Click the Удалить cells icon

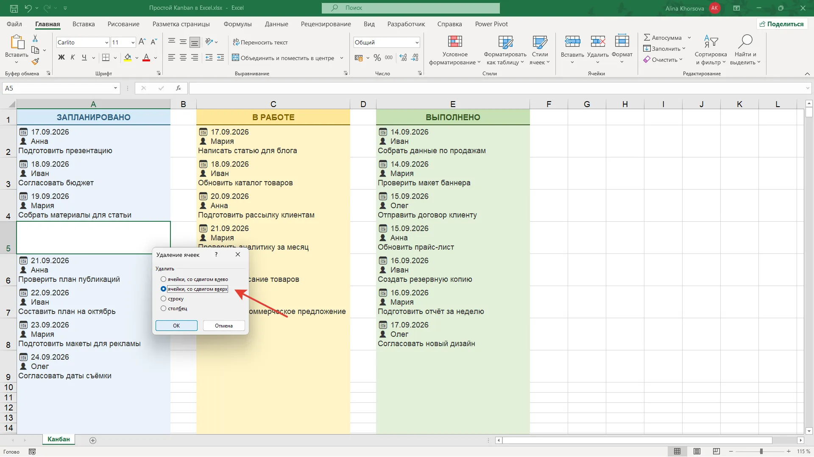[598, 41]
